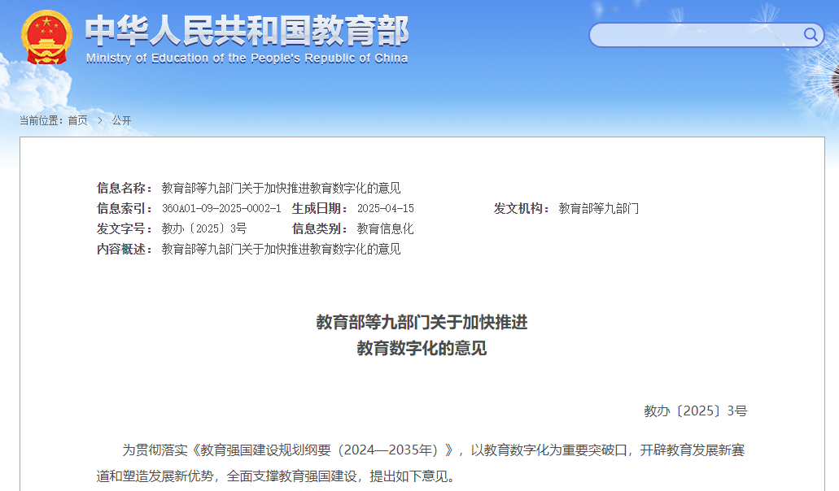Click right-aligned 教办〔2025〕3号 below the heading

click(696, 411)
